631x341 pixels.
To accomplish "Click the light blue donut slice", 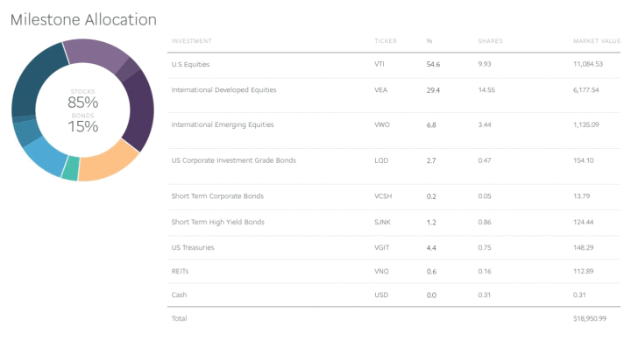I will tap(44, 158).
